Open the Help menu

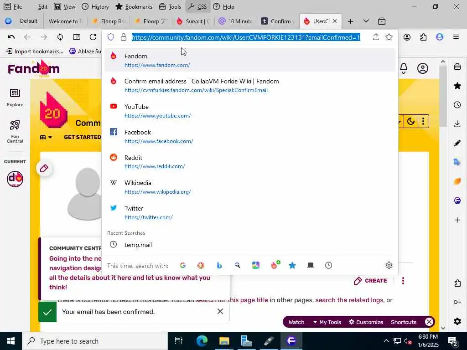coord(224,6)
